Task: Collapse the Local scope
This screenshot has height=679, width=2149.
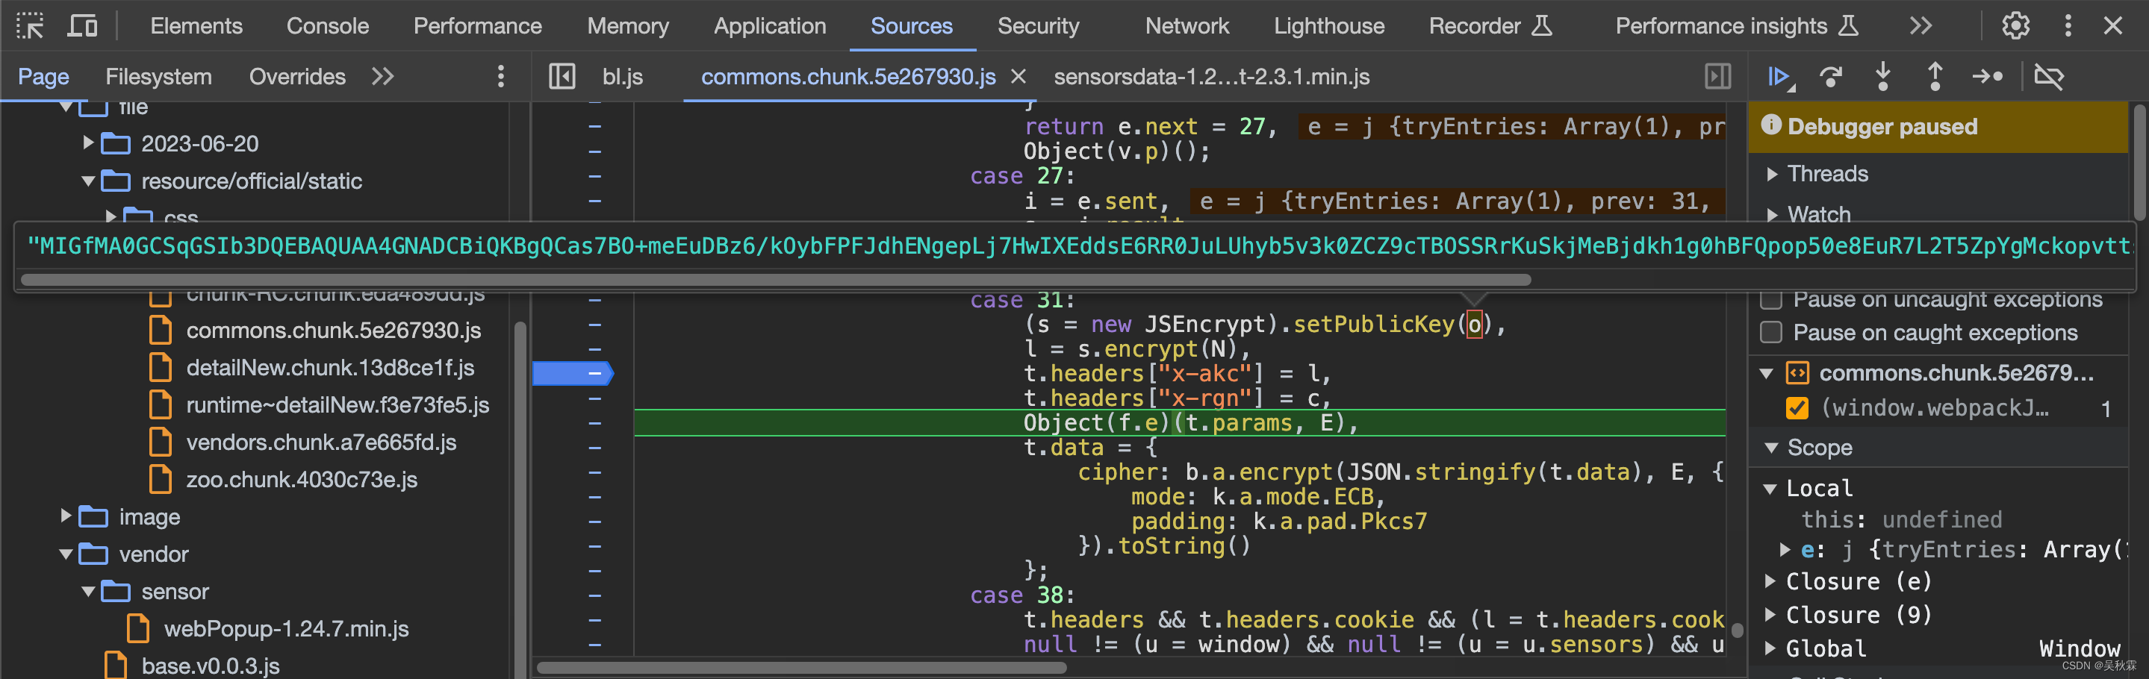Action: click(1770, 489)
